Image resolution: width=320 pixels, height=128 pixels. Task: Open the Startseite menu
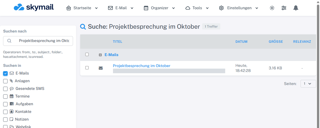tap(82, 8)
